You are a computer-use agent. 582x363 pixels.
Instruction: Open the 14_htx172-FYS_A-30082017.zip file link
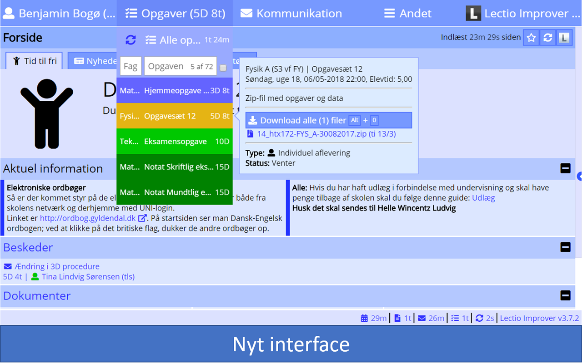[x=326, y=134]
